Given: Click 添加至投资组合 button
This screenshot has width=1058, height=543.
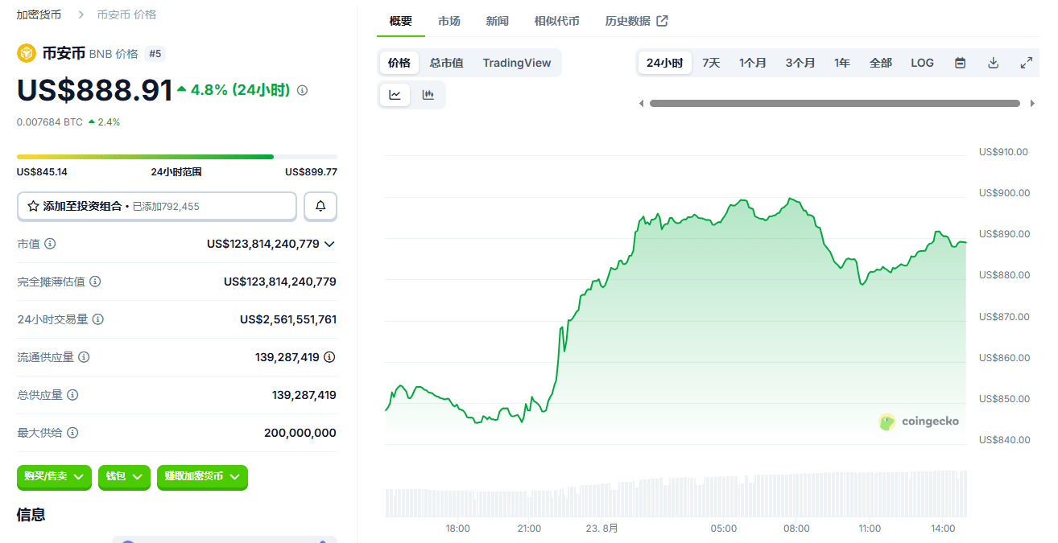Looking at the screenshot, I should (157, 206).
